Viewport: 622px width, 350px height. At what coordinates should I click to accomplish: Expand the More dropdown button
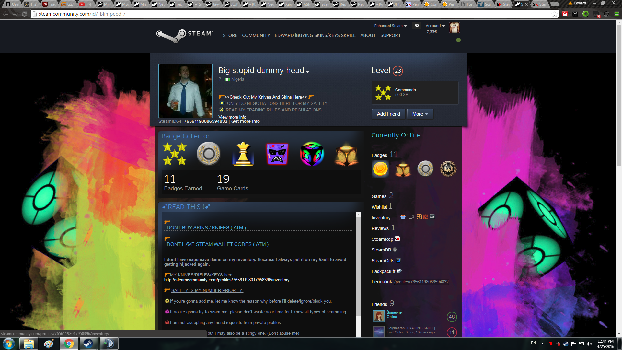420,114
